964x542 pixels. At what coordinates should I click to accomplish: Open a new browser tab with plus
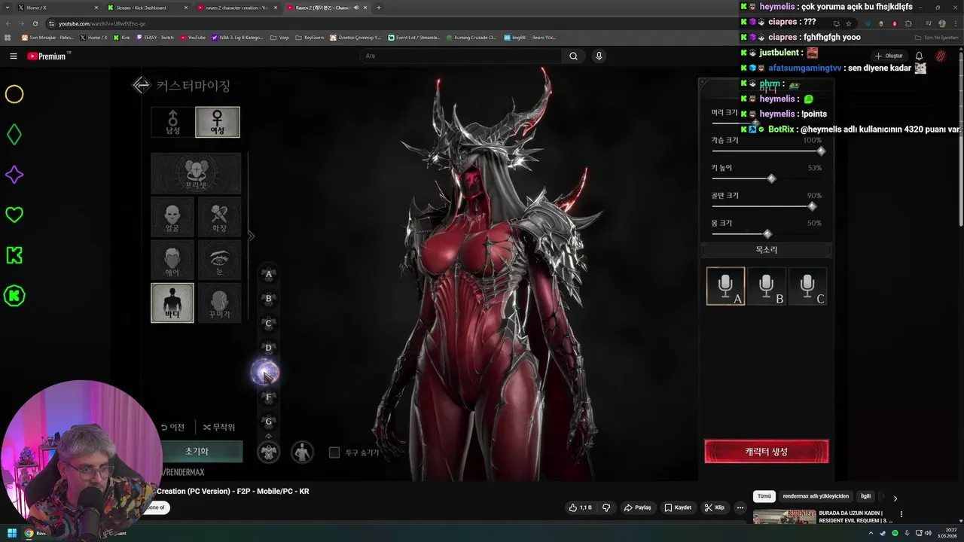tap(379, 8)
